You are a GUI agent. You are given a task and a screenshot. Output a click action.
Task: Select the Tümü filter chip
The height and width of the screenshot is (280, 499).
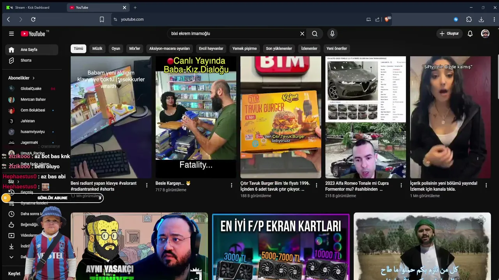click(x=79, y=49)
